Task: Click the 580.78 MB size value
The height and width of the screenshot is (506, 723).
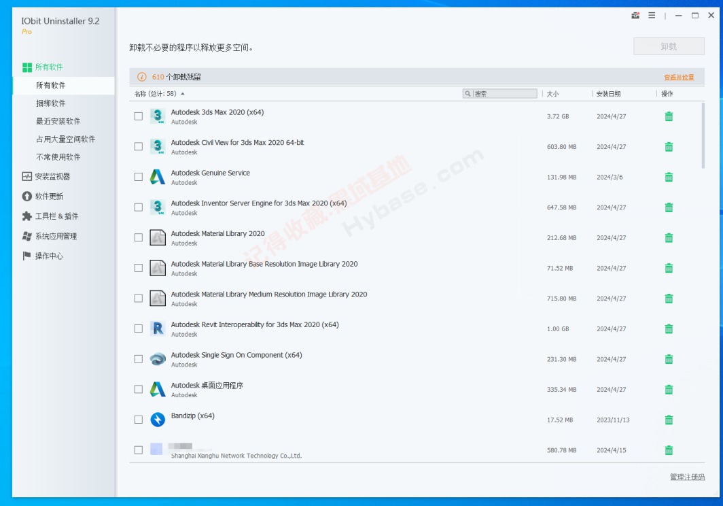Action: (x=561, y=450)
